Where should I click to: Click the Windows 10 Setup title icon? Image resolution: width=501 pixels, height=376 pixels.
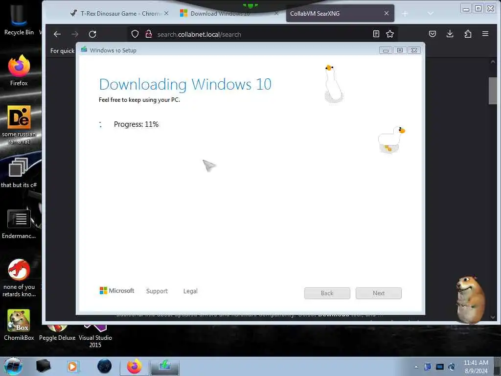coord(84,49)
